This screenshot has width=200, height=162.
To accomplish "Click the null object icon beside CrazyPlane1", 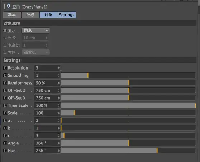I will coord(7,7).
